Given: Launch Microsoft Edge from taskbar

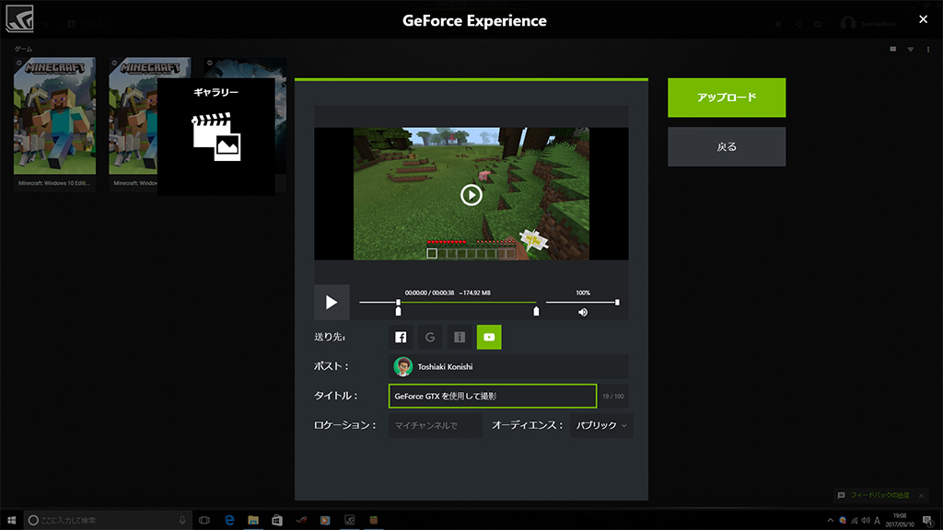Looking at the screenshot, I should (229, 520).
